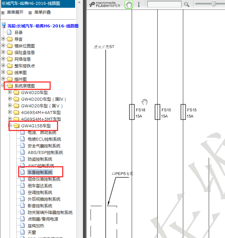Collapse the 系统原理图 folder
Image resolution: width=225 pixels, height=238 pixels.
[3, 86]
